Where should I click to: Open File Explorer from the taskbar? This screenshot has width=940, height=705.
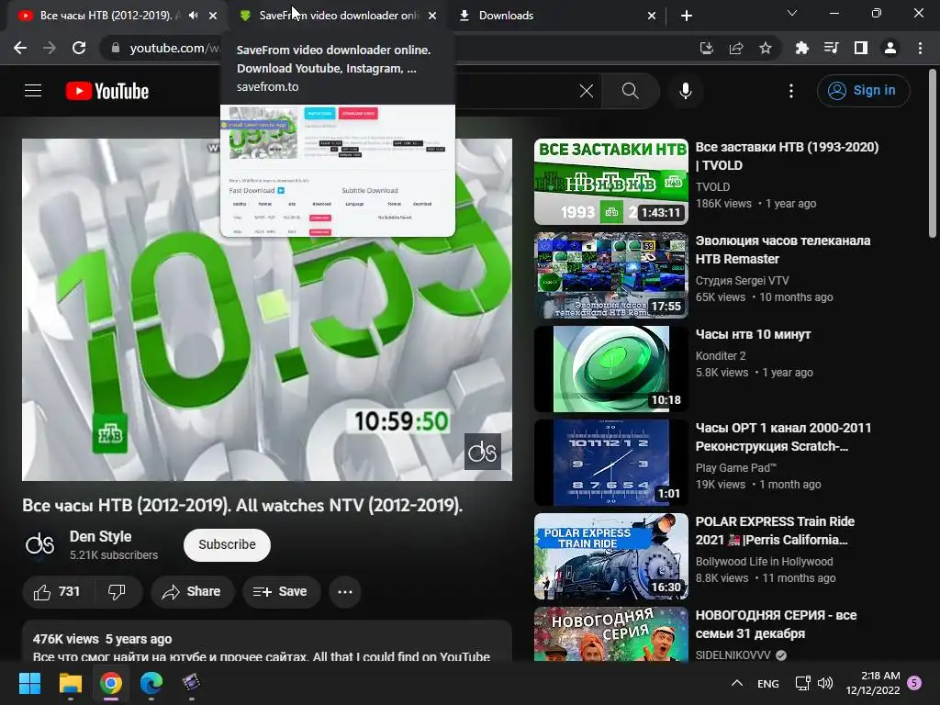click(70, 683)
